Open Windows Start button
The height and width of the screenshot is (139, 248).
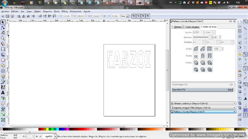click(5, 3)
